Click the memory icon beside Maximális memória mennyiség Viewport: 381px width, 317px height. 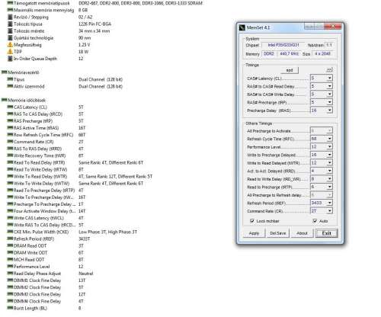click(x=10, y=10)
